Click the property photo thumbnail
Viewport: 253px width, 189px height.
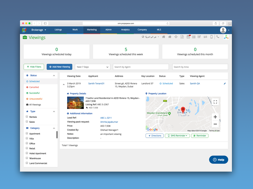tap(75, 103)
